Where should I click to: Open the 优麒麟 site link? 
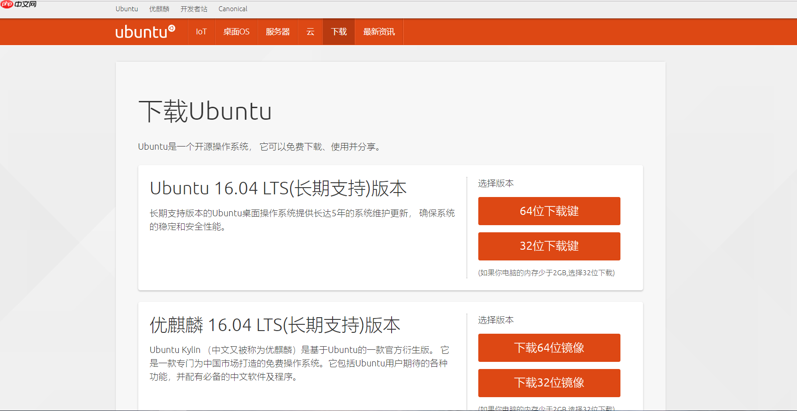[160, 8]
